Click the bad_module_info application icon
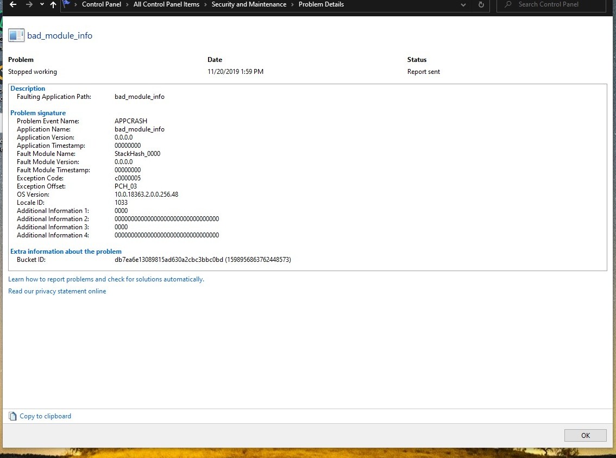 click(16, 35)
